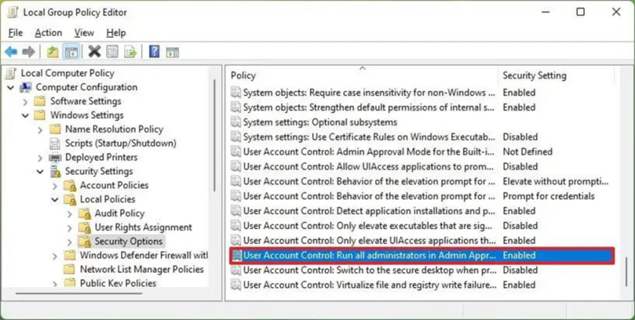The height and width of the screenshot is (320, 635).
Task: Click the blue Help question mark icon
Action: click(154, 52)
